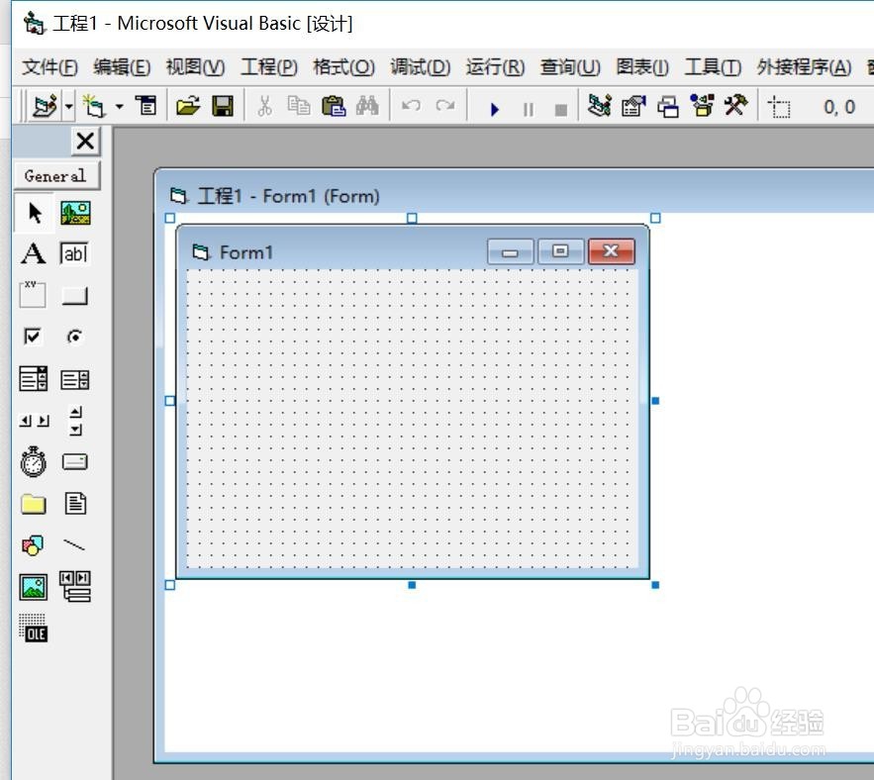This screenshot has height=780, width=874.
Task: Open the 工具(T) menu
Action: coord(713,67)
